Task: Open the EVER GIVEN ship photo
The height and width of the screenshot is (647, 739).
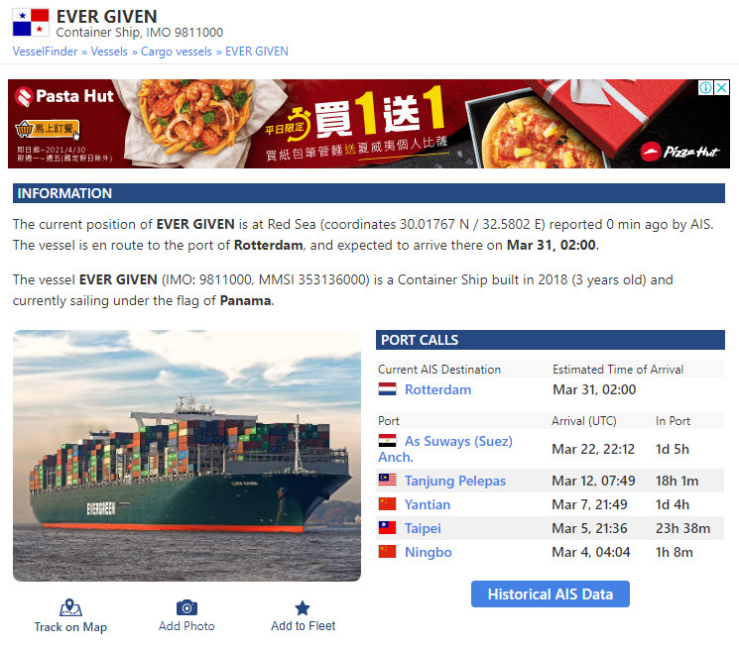Action: 186,456
